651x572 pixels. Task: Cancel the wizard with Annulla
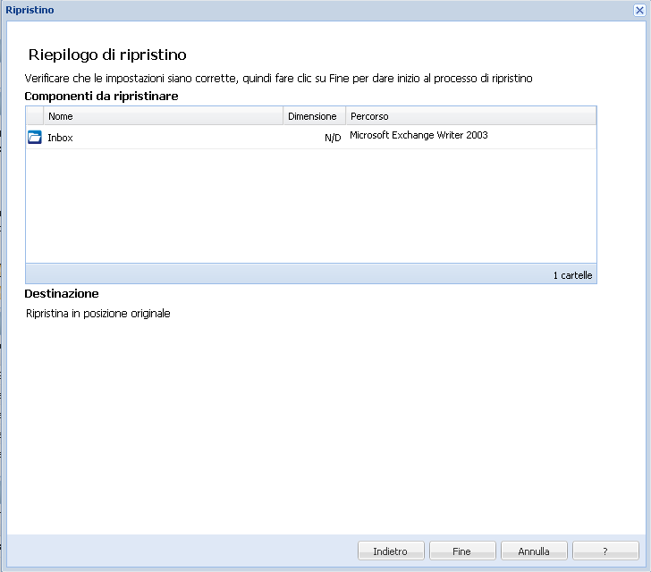coord(534,551)
